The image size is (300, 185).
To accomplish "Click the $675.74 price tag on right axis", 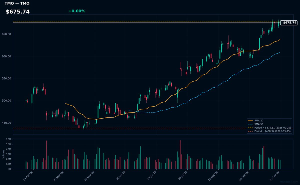I will pyautogui.click(x=289, y=23).
